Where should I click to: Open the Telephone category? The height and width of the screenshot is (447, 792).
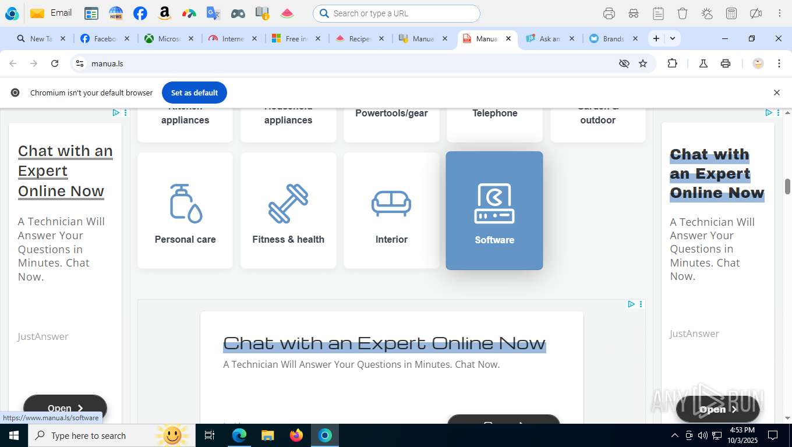(x=494, y=125)
